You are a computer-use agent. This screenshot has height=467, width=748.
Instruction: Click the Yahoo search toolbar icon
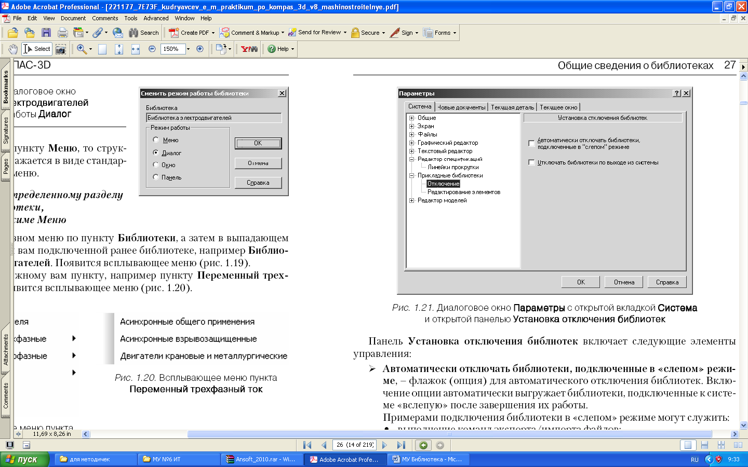point(249,49)
